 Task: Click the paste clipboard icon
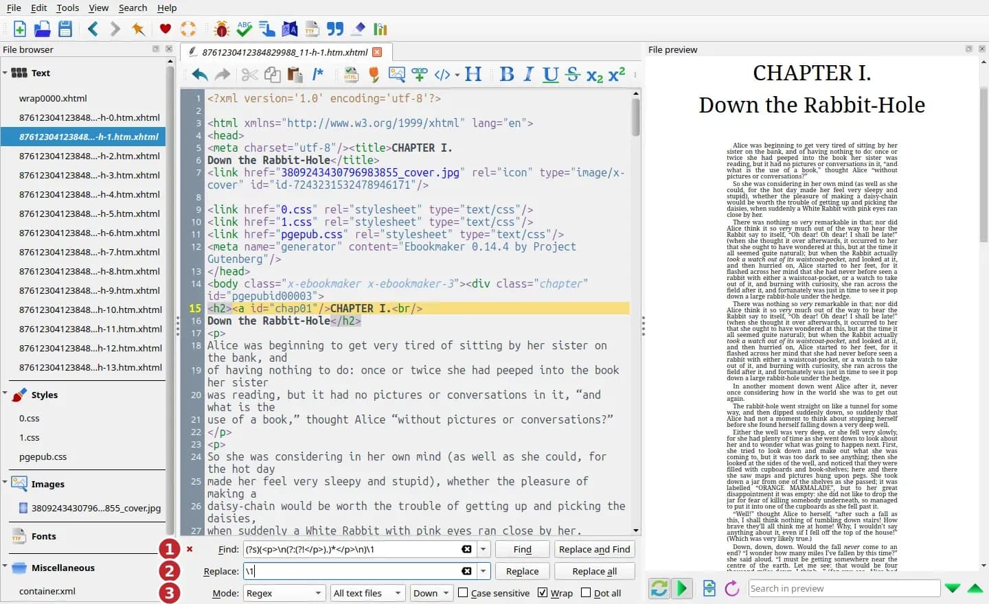pos(295,75)
